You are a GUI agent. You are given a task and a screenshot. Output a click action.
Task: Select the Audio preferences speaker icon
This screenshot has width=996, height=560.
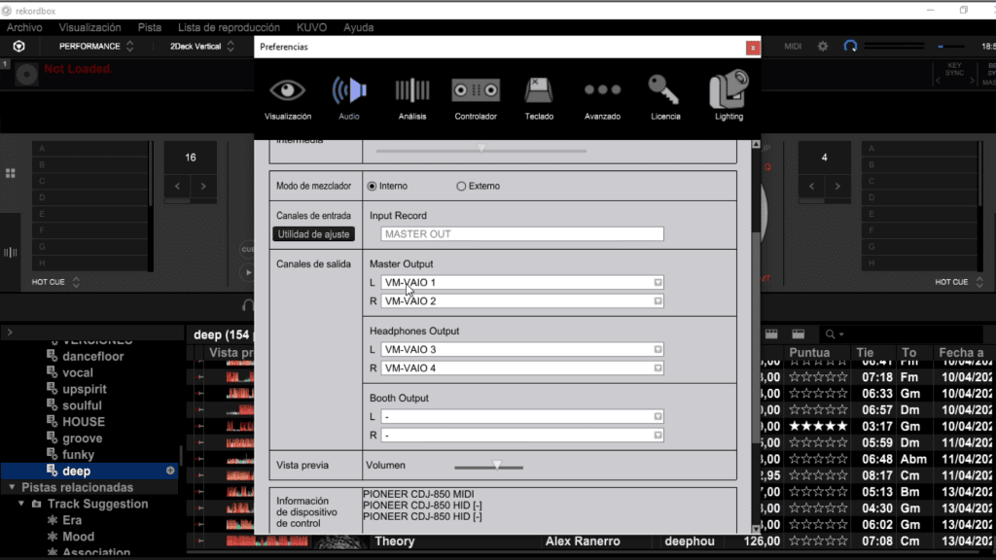pyautogui.click(x=349, y=90)
